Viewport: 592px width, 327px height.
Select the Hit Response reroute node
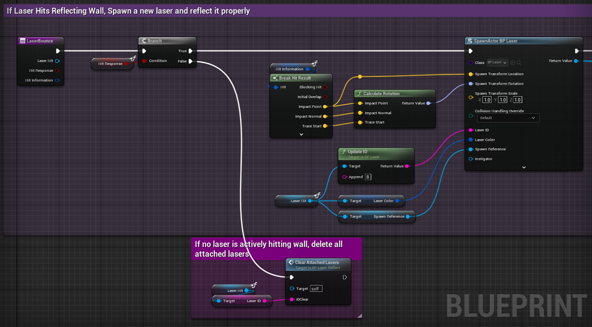coord(112,63)
